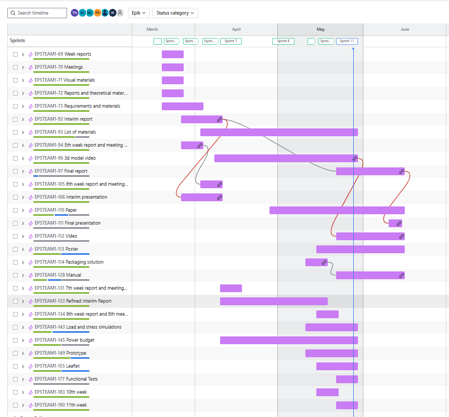Filter timeline by PK user avatar
Screen dimensions: 449x417
pos(97,12)
